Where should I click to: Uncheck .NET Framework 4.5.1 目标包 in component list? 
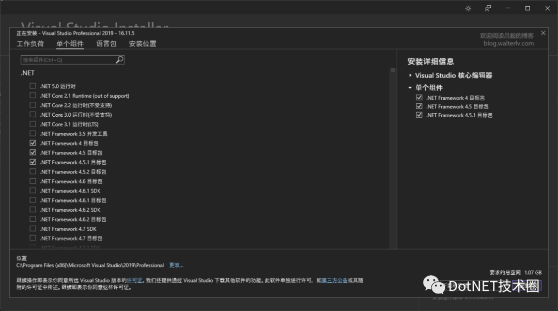(x=33, y=162)
